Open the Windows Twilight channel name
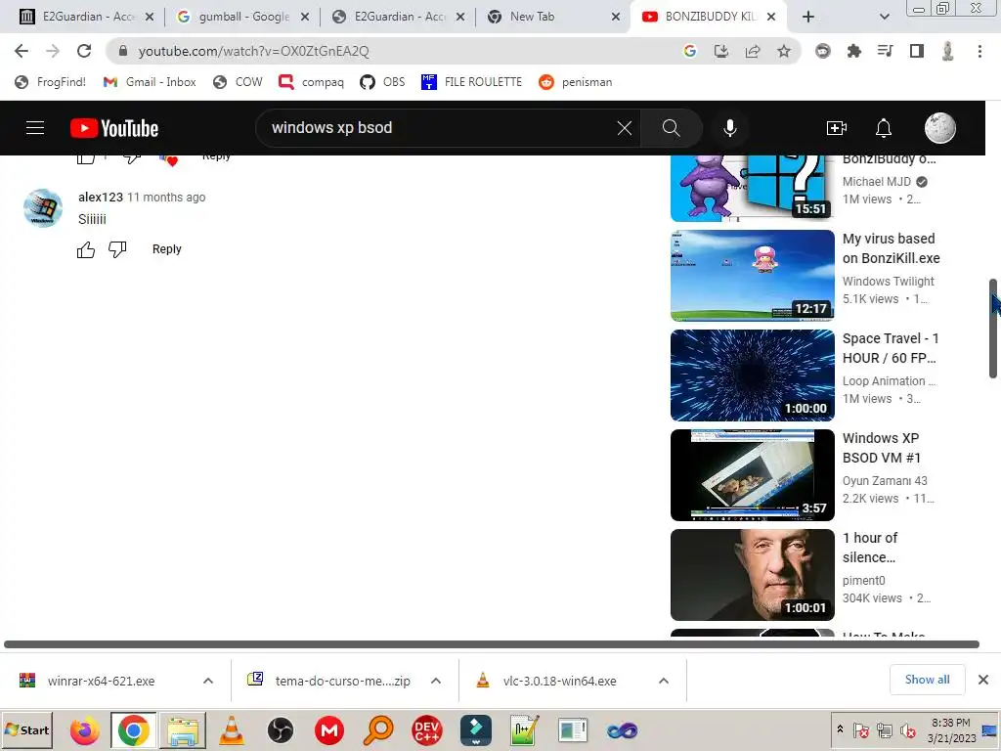 [x=888, y=281]
